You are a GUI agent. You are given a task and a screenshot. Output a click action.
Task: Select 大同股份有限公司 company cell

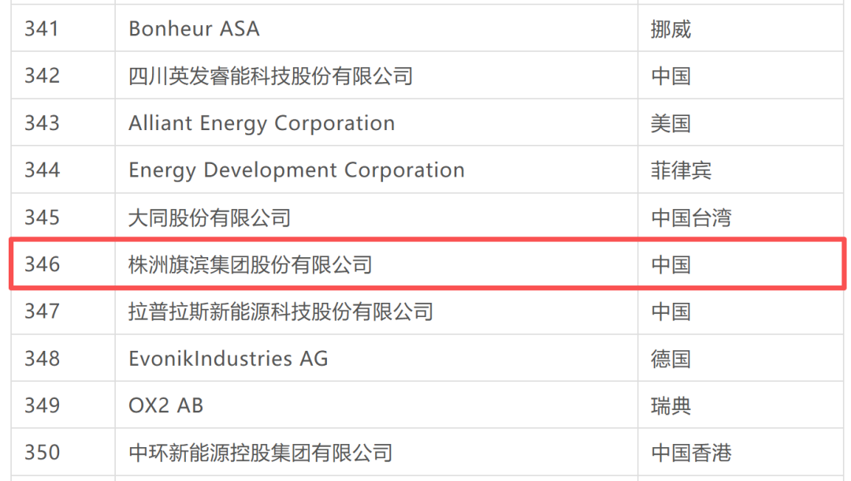[x=210, y=218]
